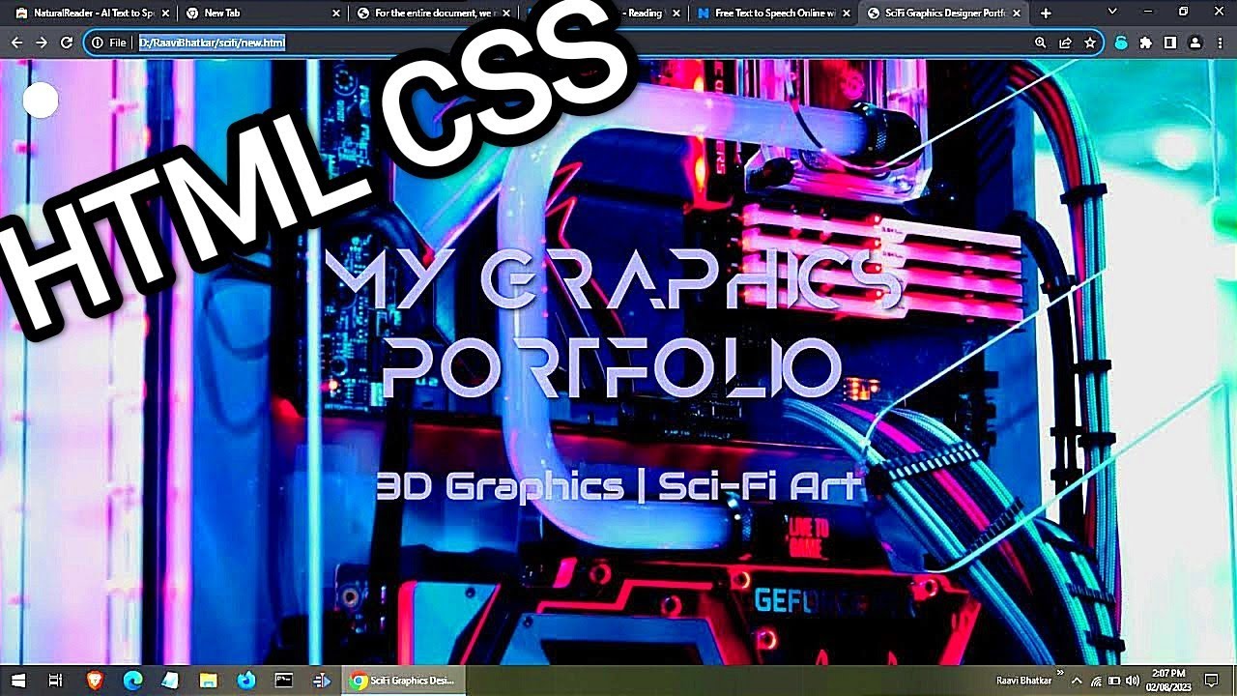Open the zoom magnifier icon in address bar
1237x696 pixels.
[1040, 43]
